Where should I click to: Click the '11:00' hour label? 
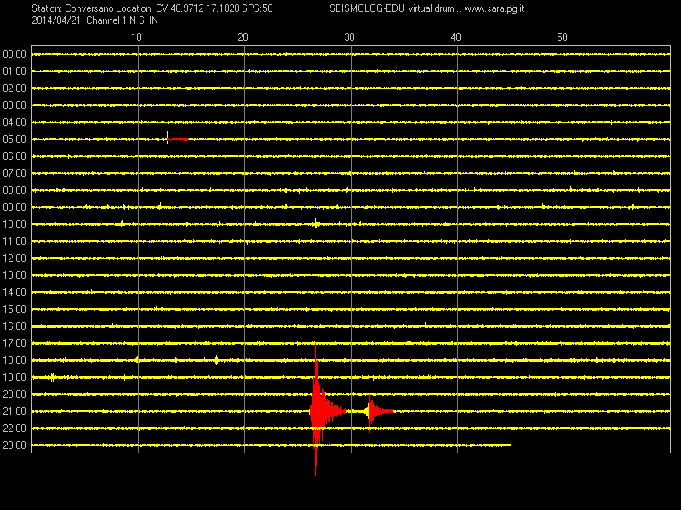point(14,241)
